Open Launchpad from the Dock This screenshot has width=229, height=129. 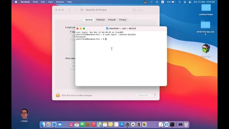49,124
